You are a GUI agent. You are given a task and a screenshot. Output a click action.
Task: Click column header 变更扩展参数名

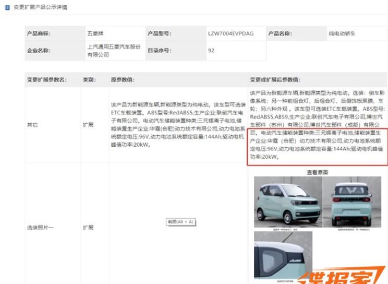47,79
